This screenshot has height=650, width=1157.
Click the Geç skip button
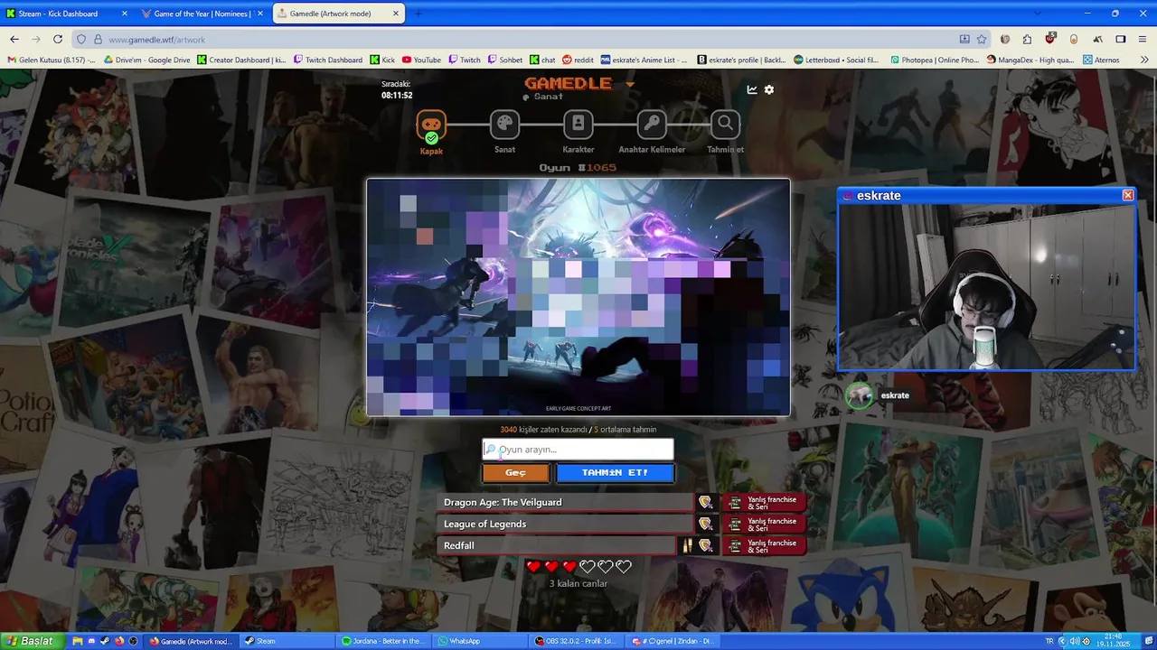coord(515,473)
